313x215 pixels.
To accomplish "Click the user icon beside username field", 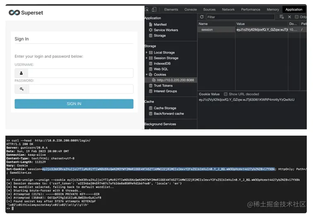I will point(21,73).
